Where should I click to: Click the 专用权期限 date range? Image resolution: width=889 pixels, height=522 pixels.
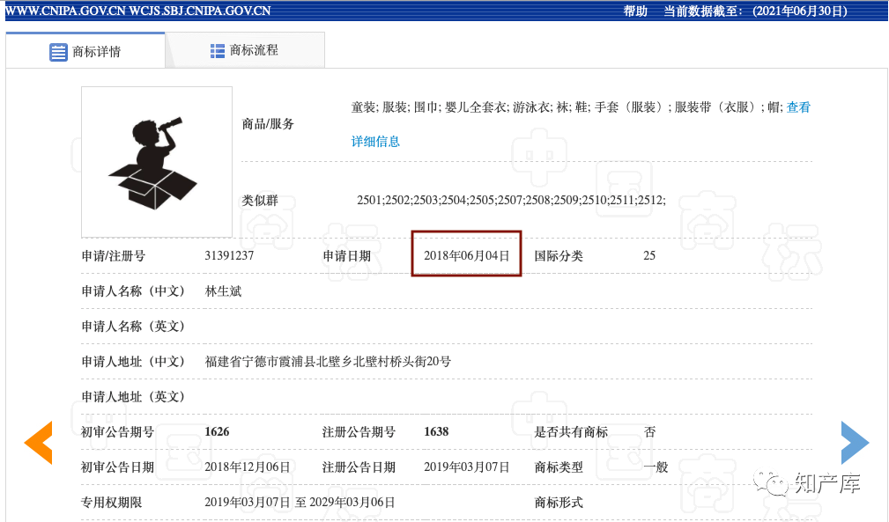pyautogui.click(x=300, y=503)
